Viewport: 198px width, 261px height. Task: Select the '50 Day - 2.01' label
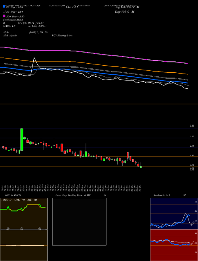coord(15,12)
